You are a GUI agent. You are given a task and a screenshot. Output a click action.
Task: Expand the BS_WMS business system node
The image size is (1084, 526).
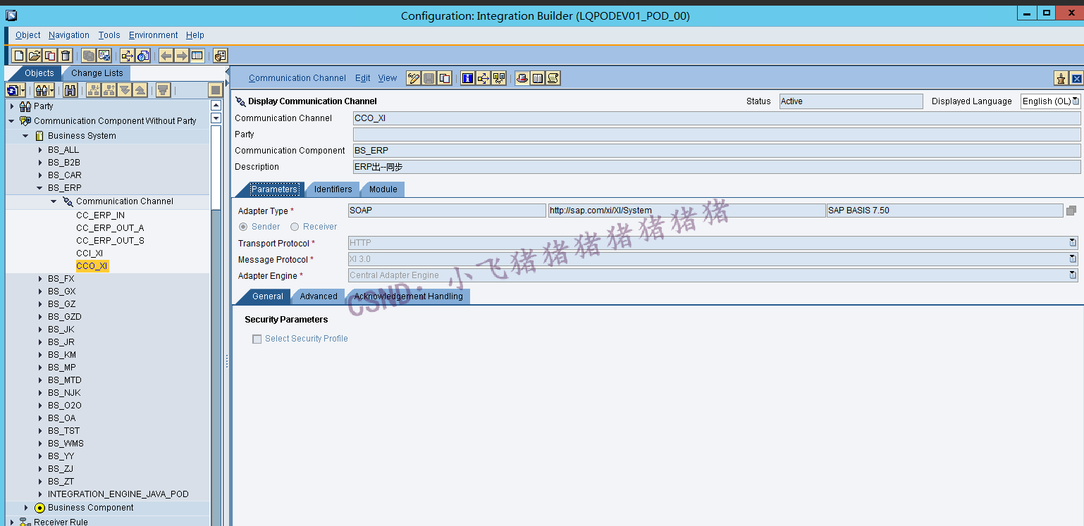click(x=39, y=443)
